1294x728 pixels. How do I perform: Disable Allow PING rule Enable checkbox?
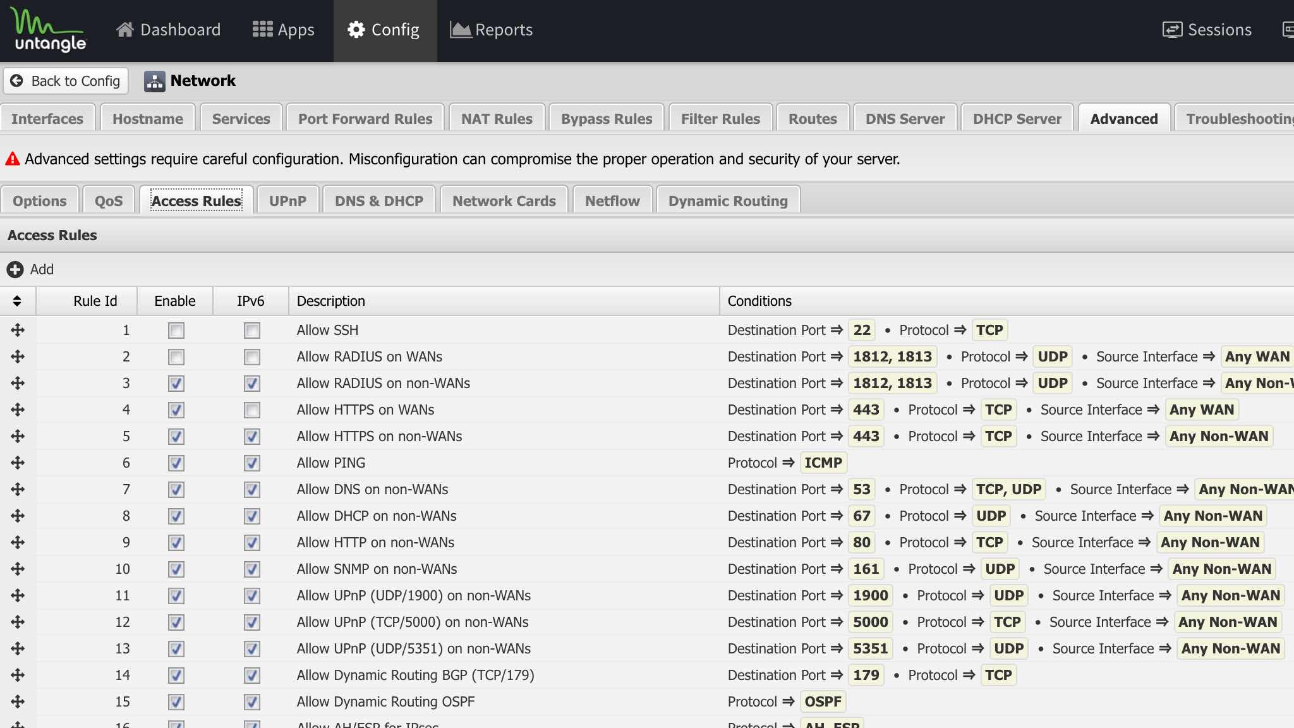pos(176,463)
